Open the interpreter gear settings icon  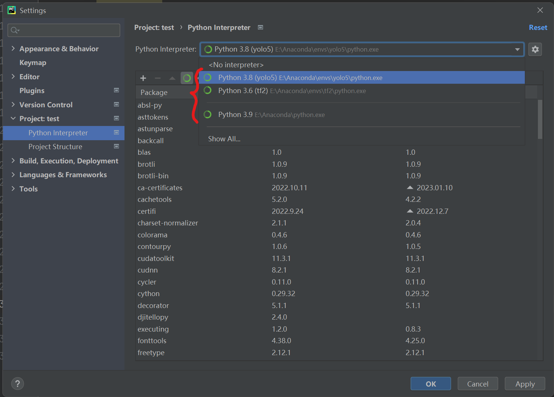535,49
